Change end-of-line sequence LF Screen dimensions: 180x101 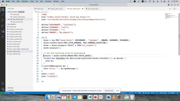click(x=136, y=93)
